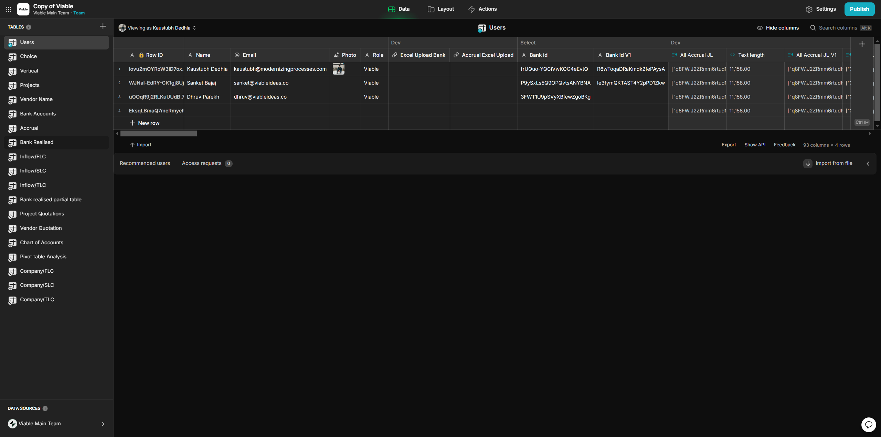
Task: Click the Accrual table icon in sidebar
Action: click(12, 128)
